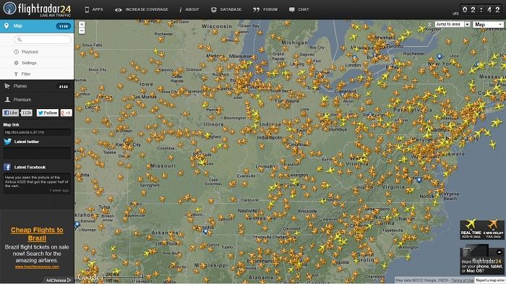Click the Premium sidebar item
Image resolution: width=506 pixels, height=284 pixels.
pyautogui.click(x=37, y=100)
